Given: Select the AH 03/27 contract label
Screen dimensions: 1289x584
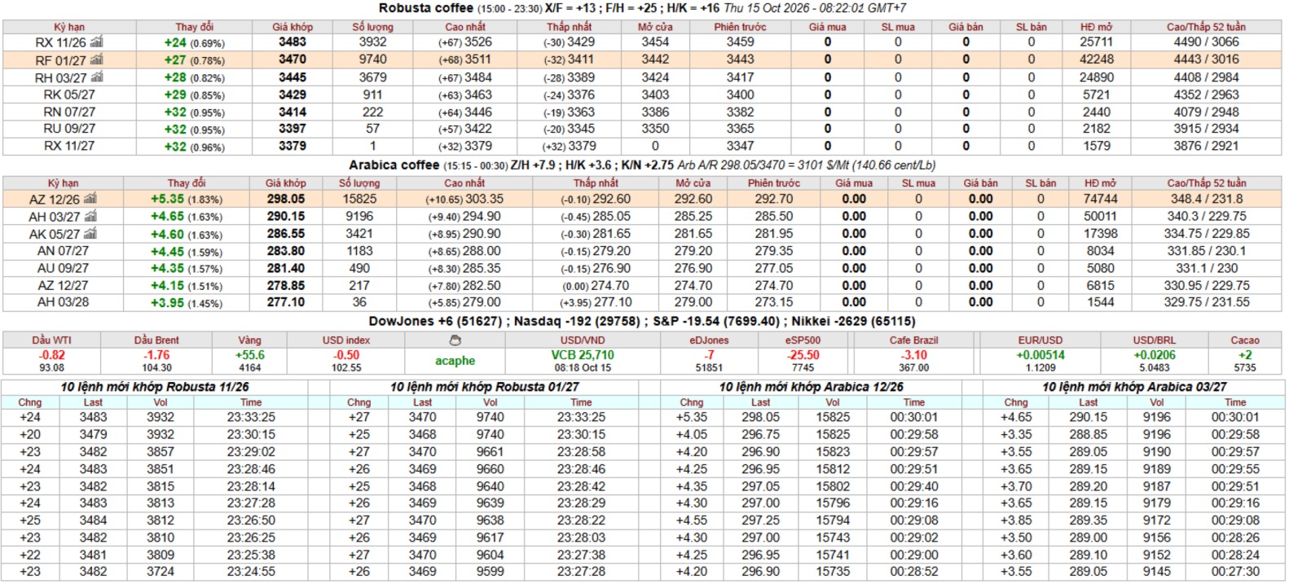Looking at the screenshot, I should (x=55, y=217).
